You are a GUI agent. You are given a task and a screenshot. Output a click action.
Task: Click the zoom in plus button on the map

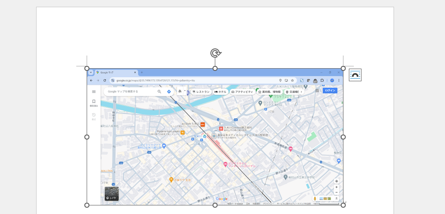pyautogui.click(x=337, y=187)
